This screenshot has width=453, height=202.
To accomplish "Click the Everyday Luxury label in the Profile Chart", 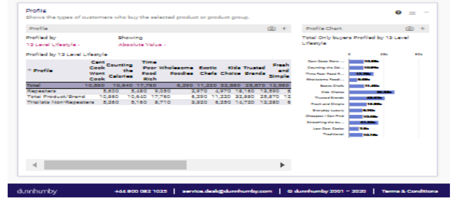I will [x=328, y=110].
